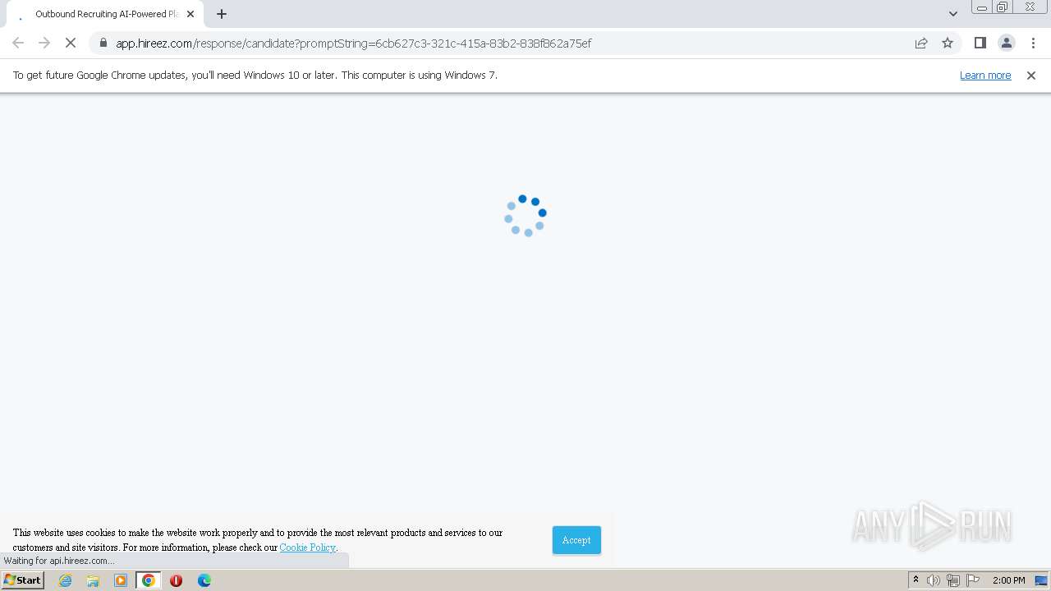
Task: Open the Learn more link
Action: (x=985, y=75)
